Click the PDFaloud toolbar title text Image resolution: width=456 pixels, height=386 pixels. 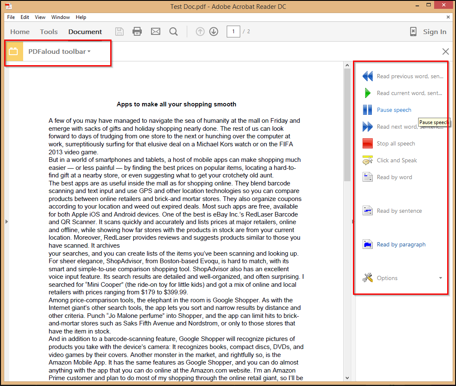[x=57, y=51]
